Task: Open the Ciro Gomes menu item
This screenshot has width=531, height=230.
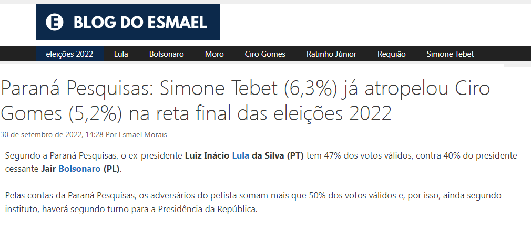Action: point(265,54)
